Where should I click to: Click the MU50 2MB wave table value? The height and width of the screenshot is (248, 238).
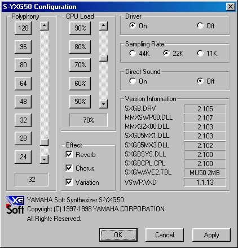point(205,173)
